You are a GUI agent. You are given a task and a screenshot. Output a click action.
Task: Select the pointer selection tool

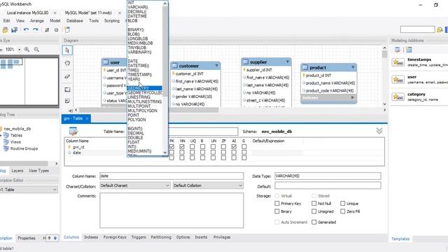[67, 50]
